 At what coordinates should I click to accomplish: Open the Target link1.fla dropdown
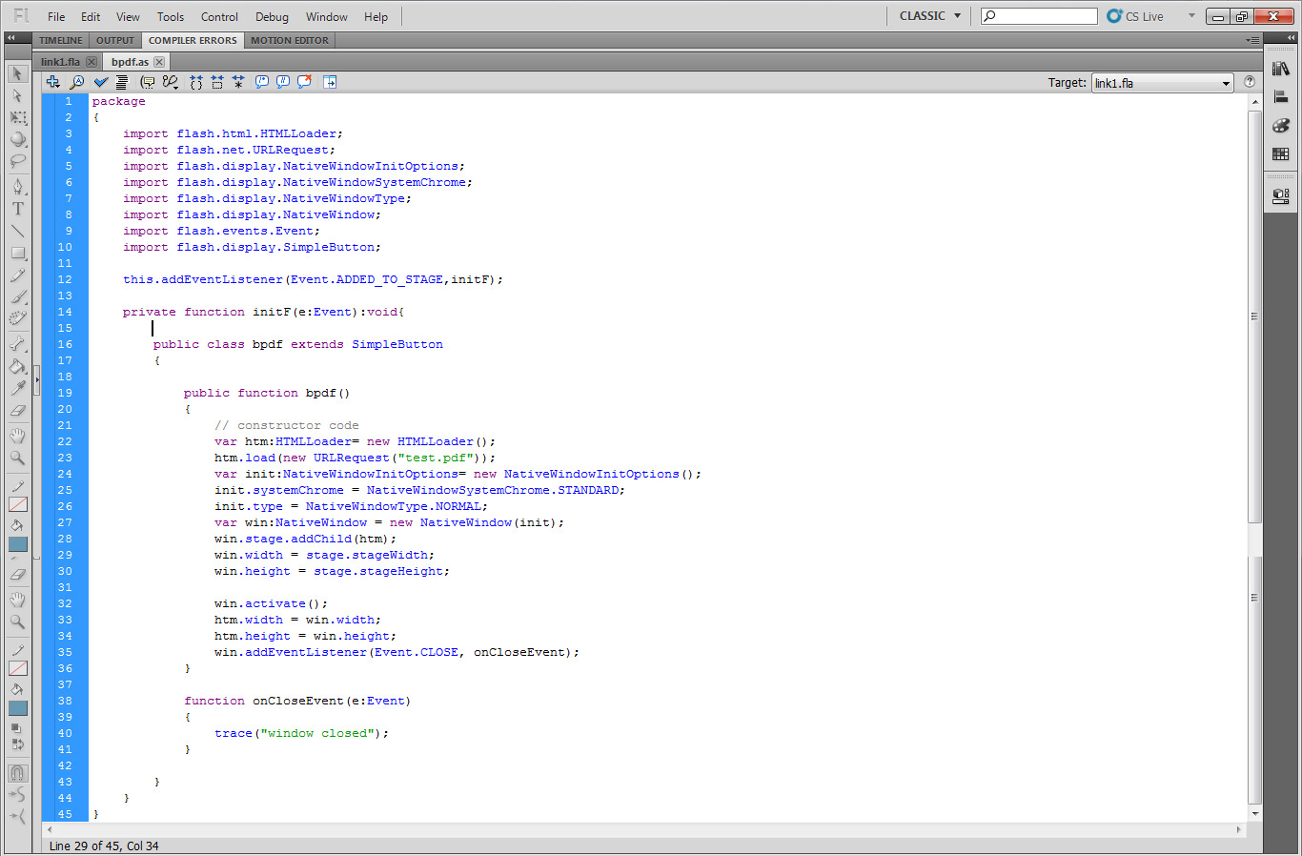(x=1162, y=83)
